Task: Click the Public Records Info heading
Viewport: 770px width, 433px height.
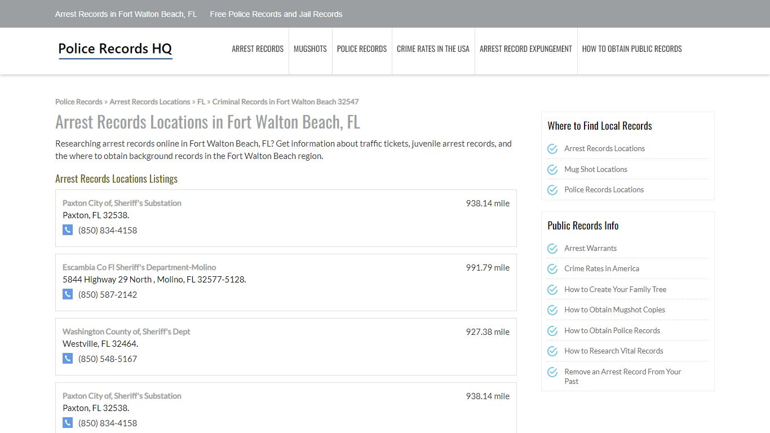Action: coord(583,226)
